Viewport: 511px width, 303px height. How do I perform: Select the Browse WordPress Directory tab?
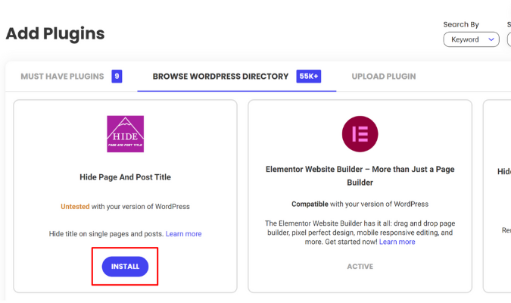[x=220, y=77]
